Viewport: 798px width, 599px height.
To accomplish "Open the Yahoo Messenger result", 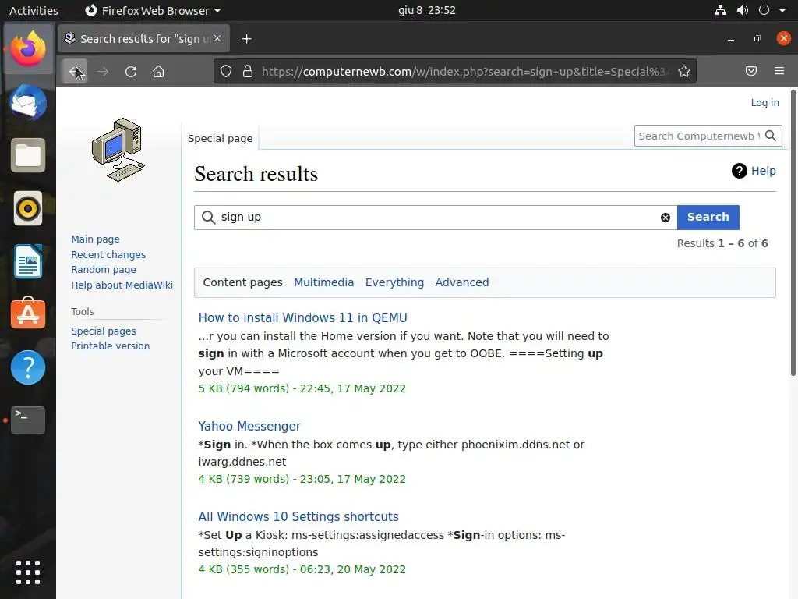I will [249, 426].
